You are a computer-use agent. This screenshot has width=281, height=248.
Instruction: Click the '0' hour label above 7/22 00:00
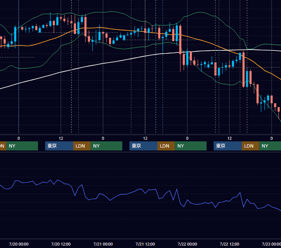click(x=187, y=138)
